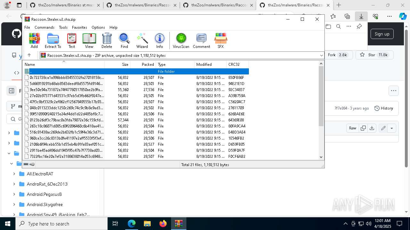Click the scroll down arrow of file list
This screenshot has height=230, width=410.
321,157
